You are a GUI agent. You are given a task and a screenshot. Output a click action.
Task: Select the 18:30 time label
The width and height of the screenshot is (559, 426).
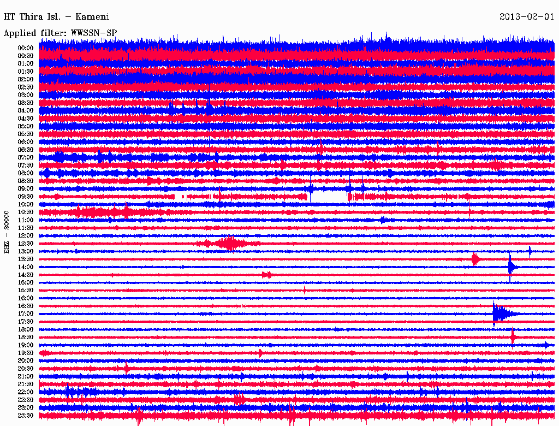click(x=26, y=337)
